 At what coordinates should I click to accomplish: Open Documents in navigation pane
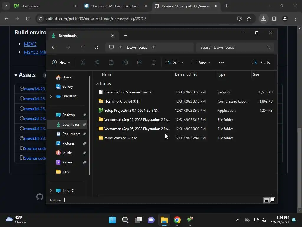tap(71, 134)
